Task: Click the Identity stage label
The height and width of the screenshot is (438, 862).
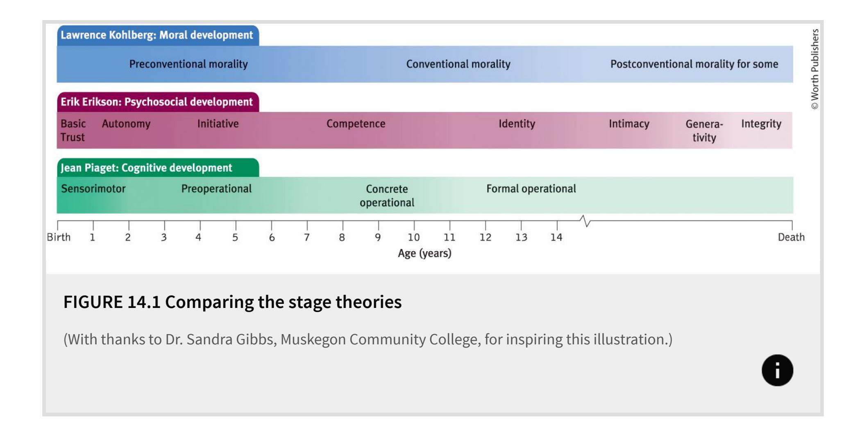Action: click(517, 124)
